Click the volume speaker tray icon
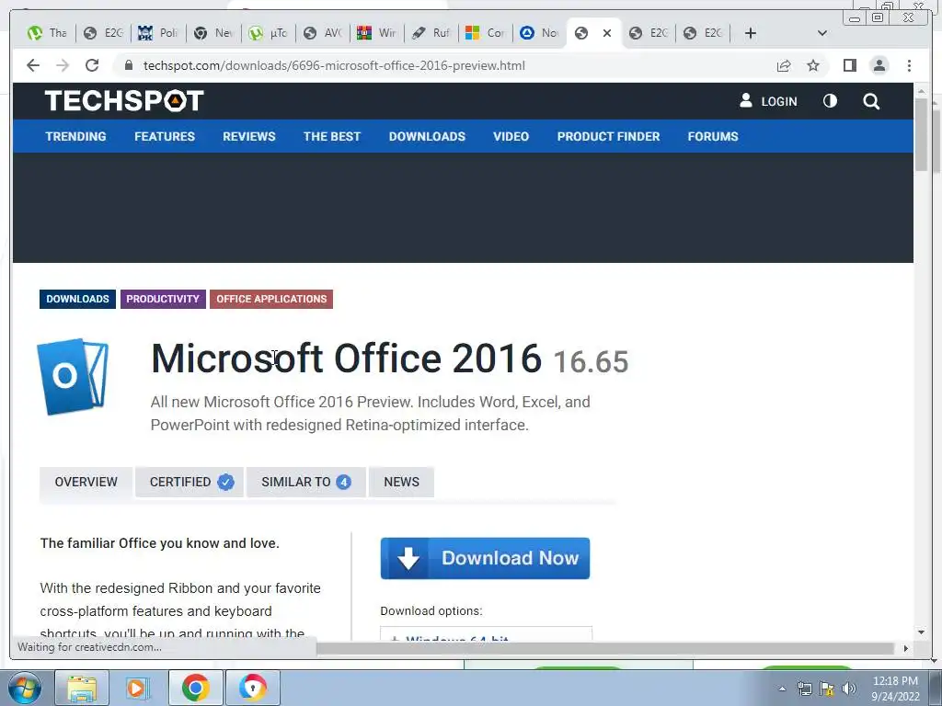Screen dimensions: 942x706 point(849,689)
